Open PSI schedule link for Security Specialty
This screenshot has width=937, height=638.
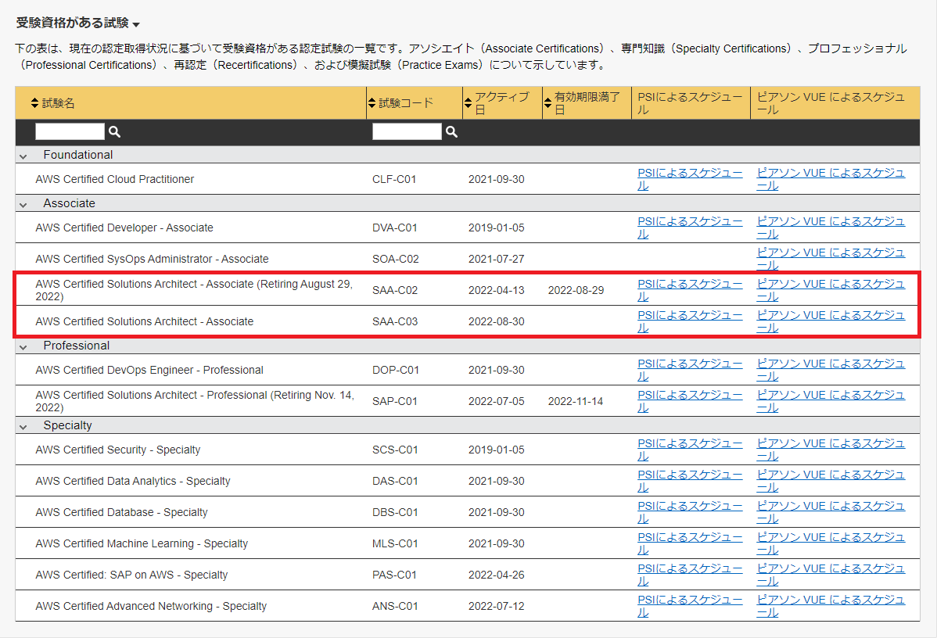pyautogui.click(x=690, y=450)
